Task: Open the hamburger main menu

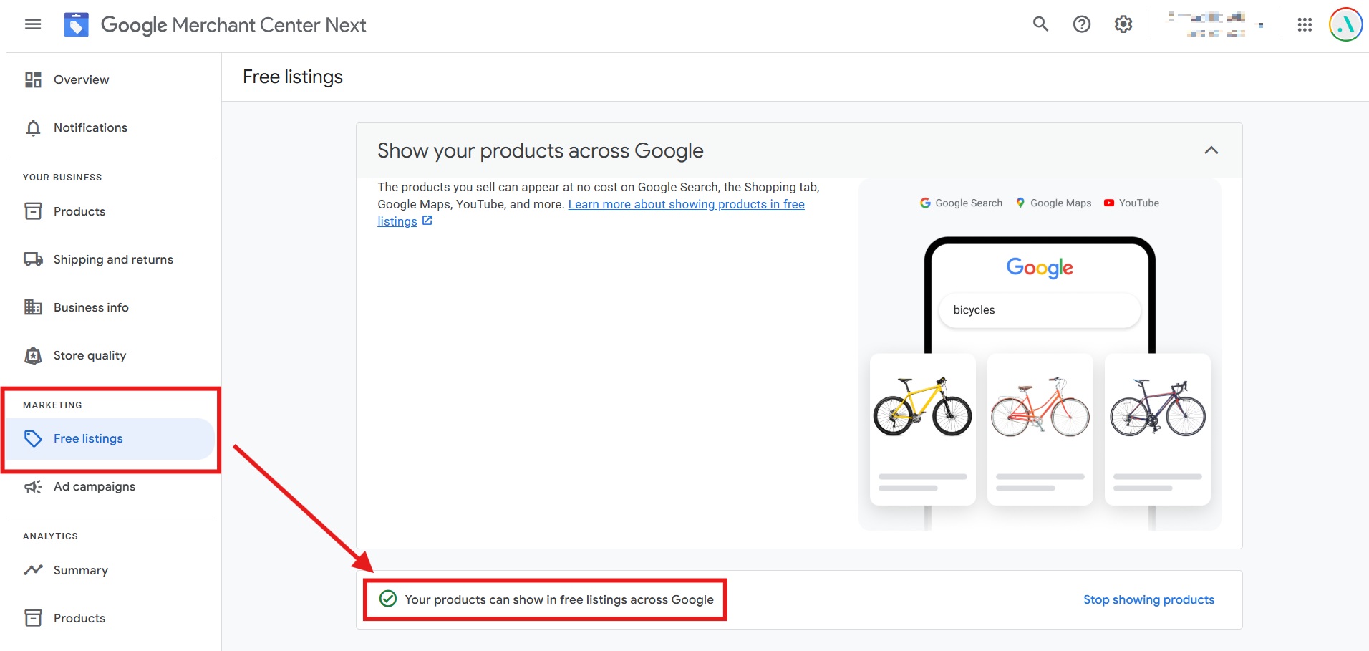Action: click(33, 24)
